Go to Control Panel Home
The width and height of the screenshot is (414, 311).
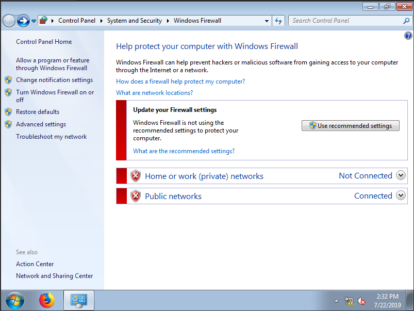[x=44, y=42]
